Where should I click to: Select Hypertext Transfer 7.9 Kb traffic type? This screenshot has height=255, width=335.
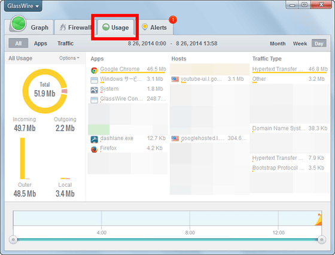tap(288, 158)
